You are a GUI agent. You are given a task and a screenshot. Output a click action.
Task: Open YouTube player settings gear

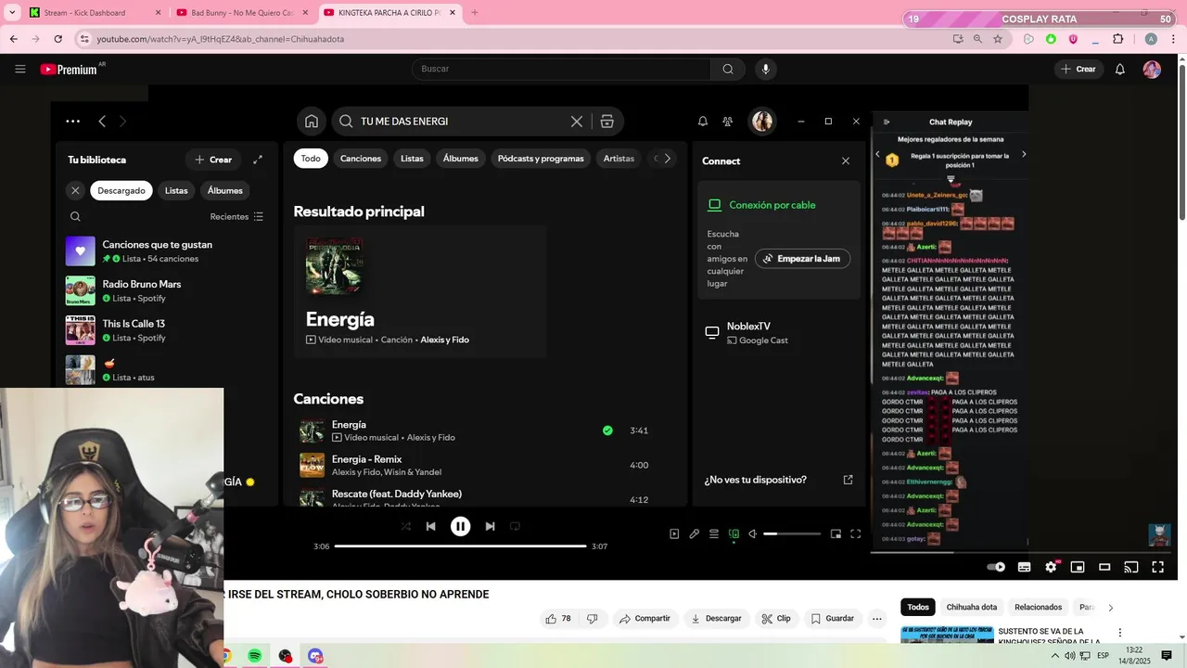[x=1051, y=567]
